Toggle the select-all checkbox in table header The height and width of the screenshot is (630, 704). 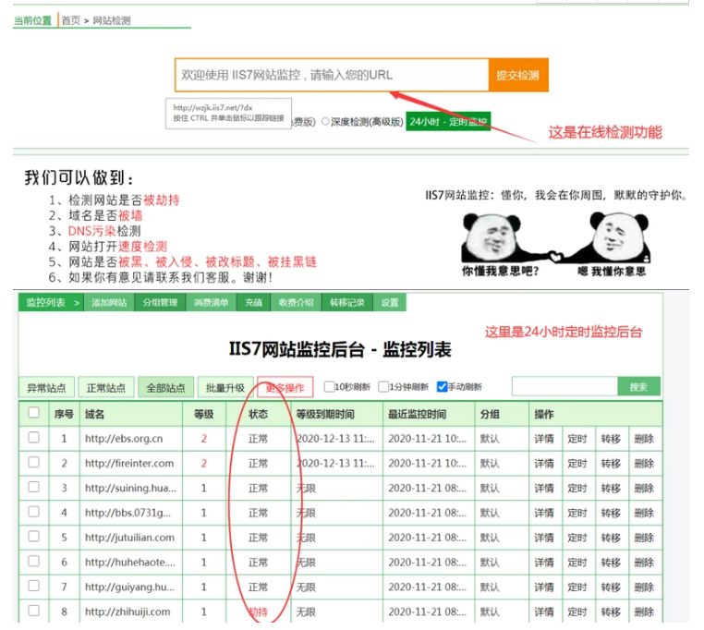[33, 412]
